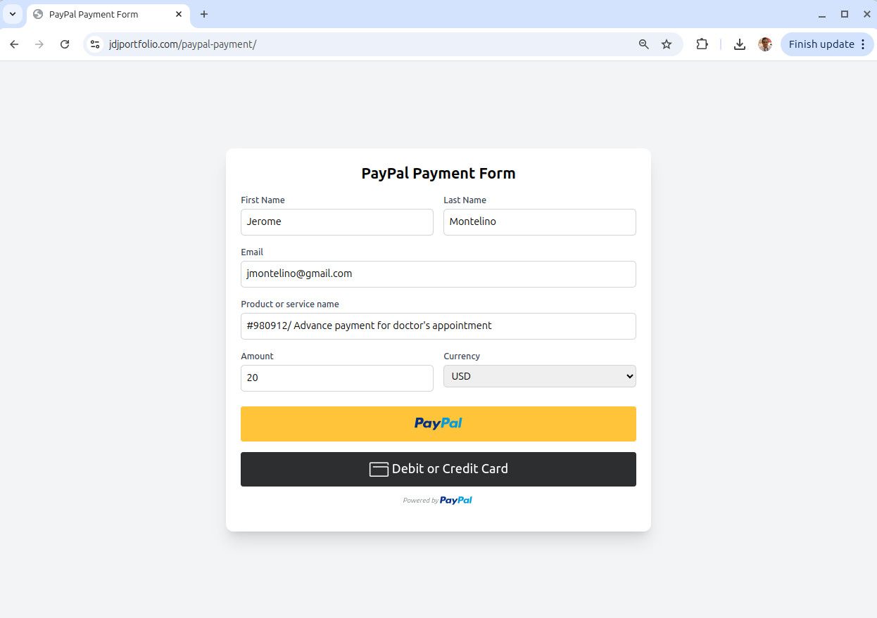Screen dimensions: 877x618
Task: Open the extensions puzzle icon
Action: 702,44
